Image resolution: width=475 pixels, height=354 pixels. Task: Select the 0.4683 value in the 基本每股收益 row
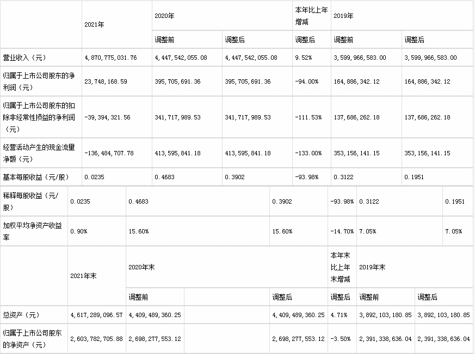(x=164, y=177)
